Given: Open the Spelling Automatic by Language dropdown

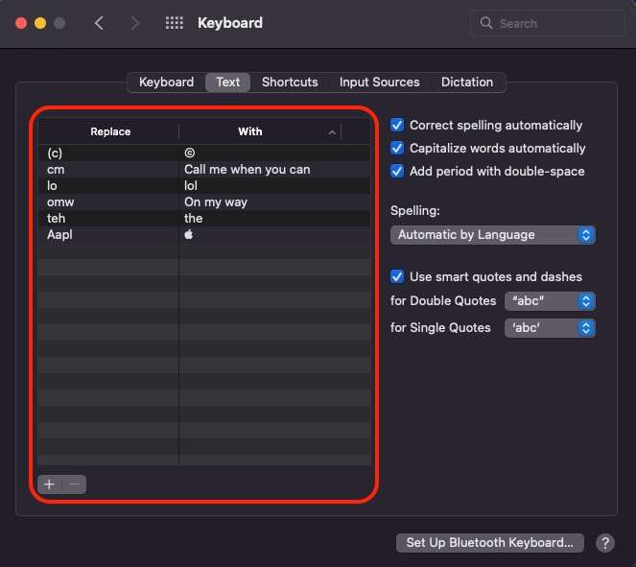Looking at the screenshot, I should (493, 235).
